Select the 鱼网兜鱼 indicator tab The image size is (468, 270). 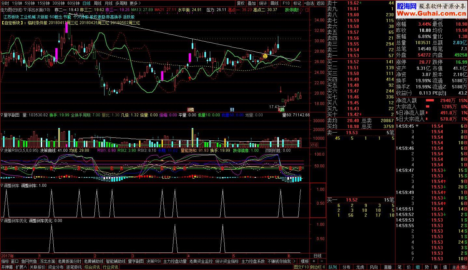pos(29,261)
